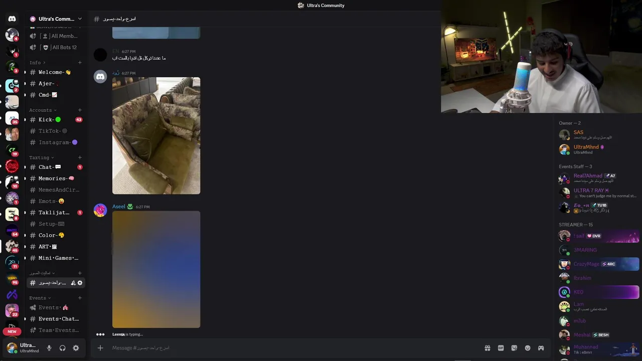Open the sticker picker

coord(514,348)
